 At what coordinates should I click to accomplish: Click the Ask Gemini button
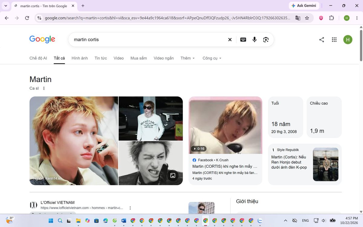304,5
